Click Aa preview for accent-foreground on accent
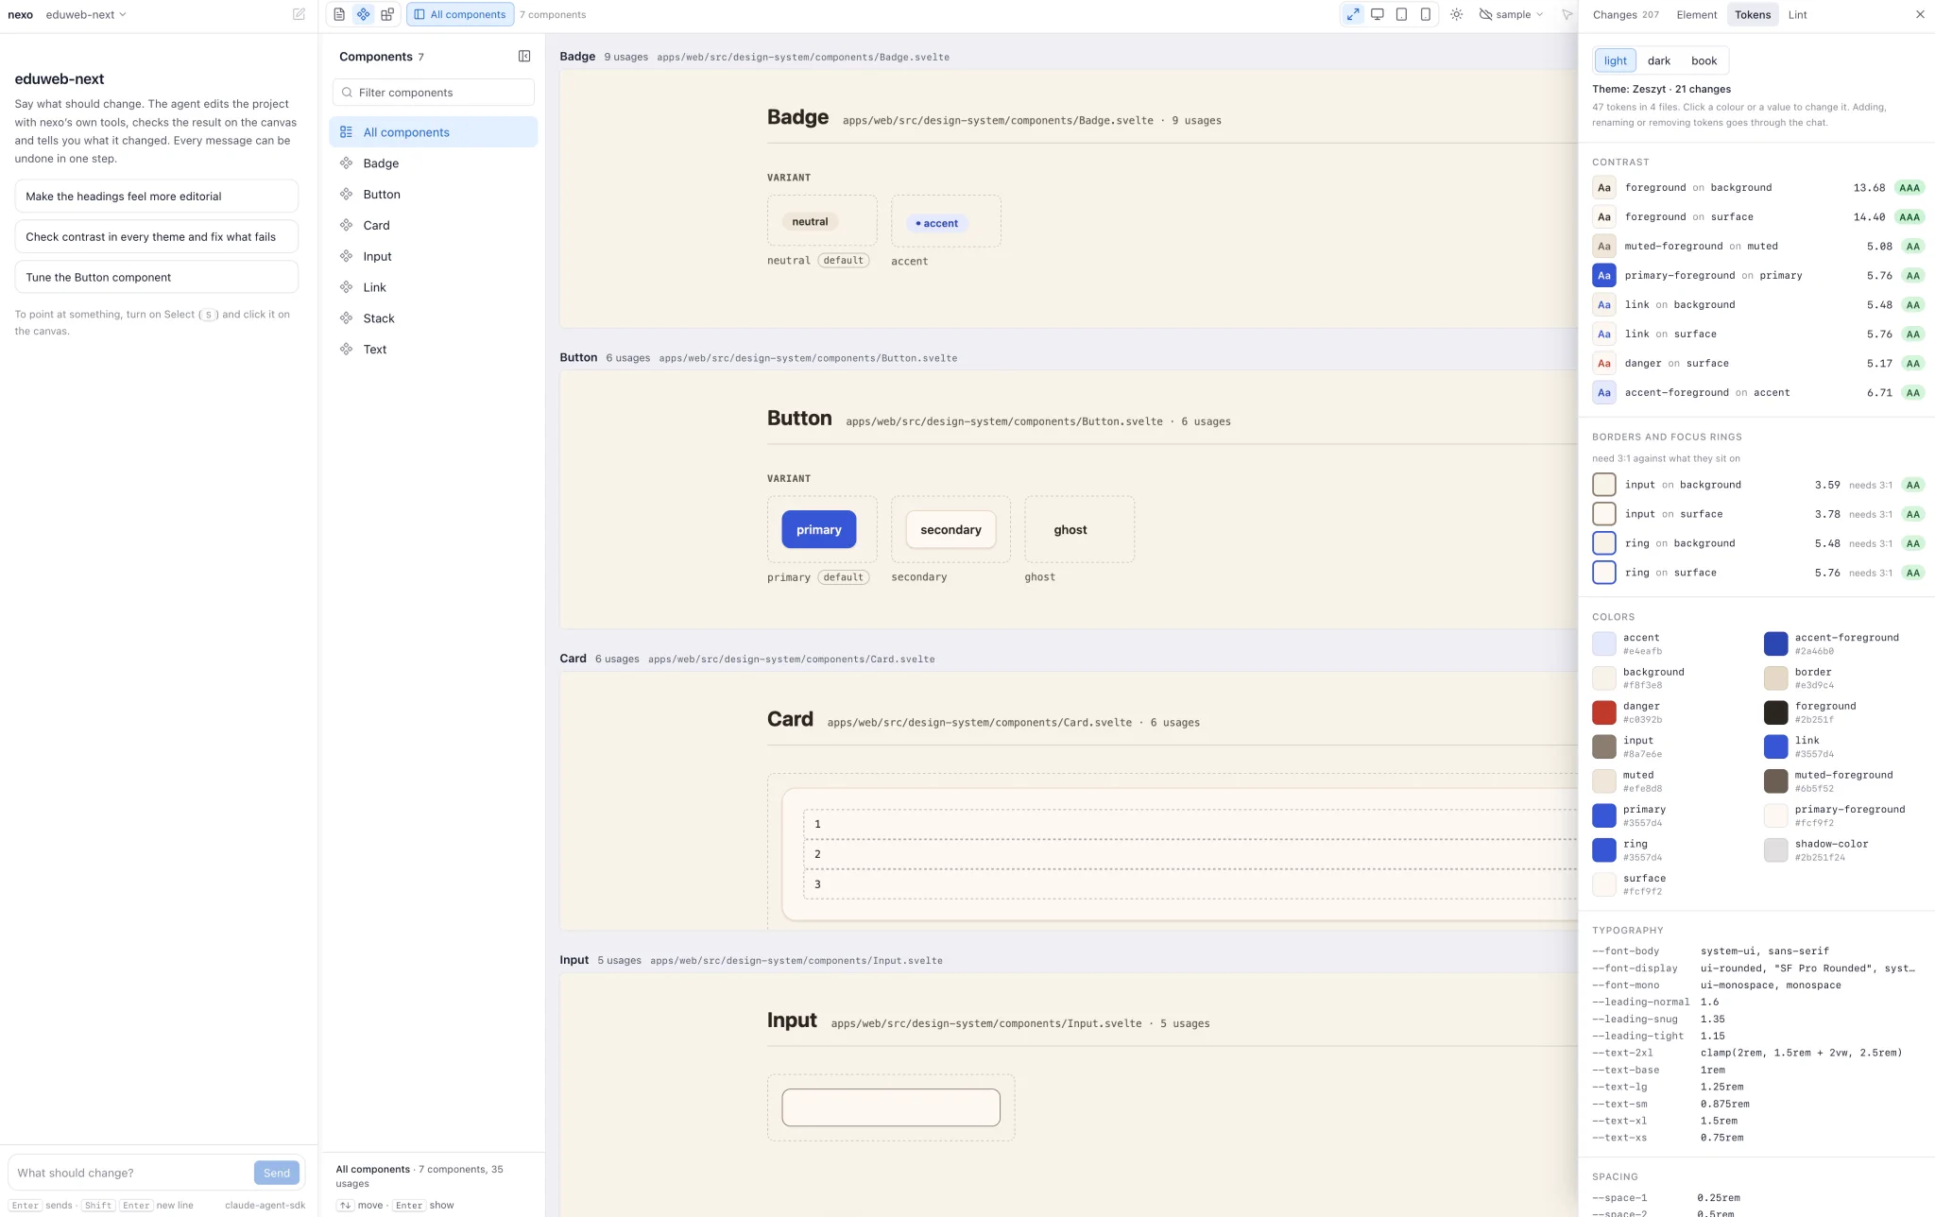 [x=1604, y=393]
